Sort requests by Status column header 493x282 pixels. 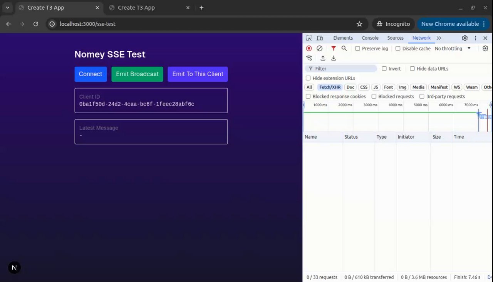point(359,137)
